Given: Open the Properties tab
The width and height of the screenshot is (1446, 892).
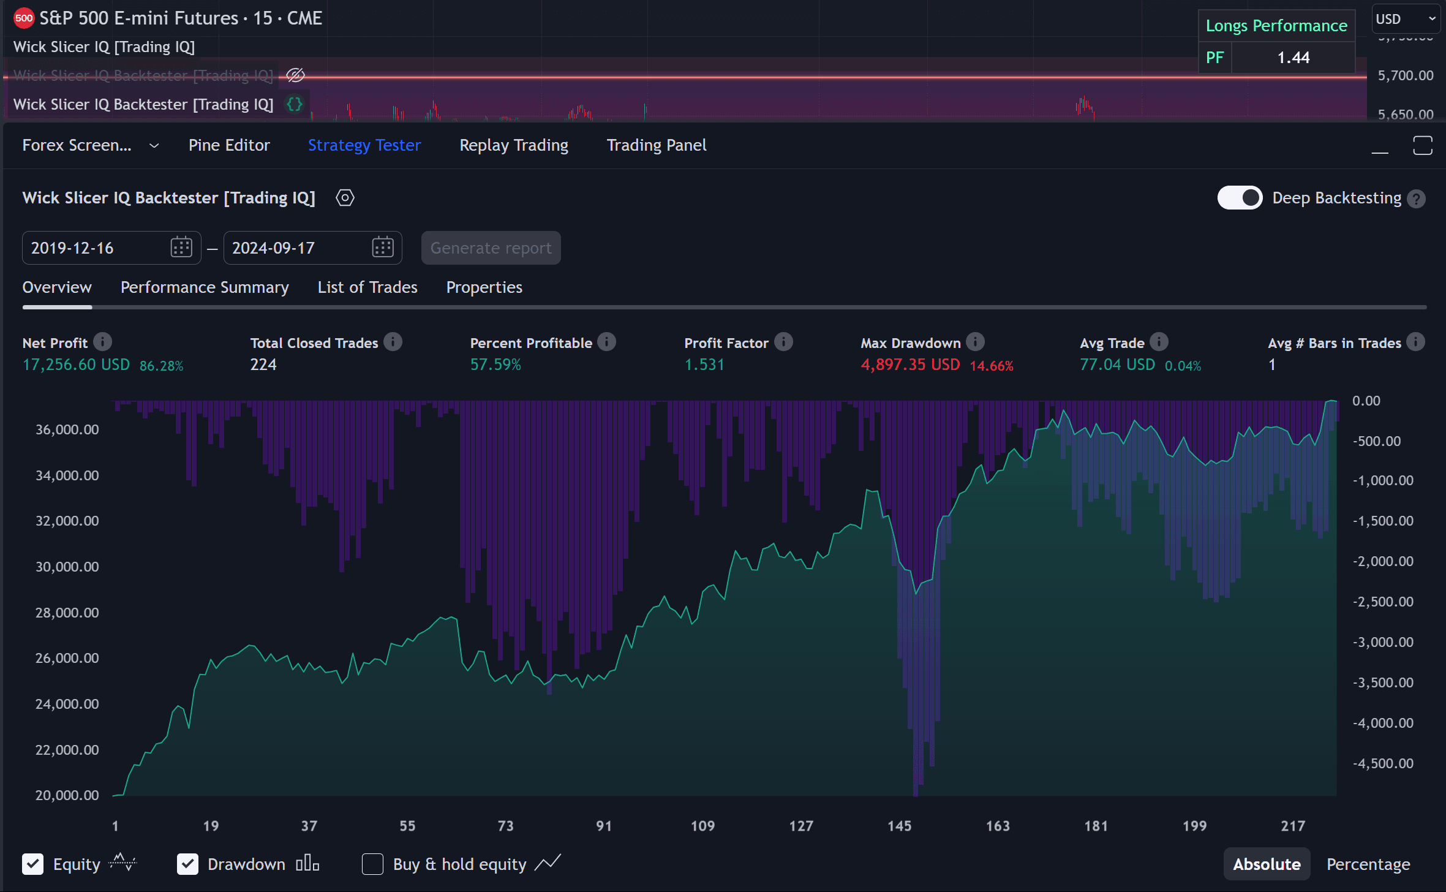Looking at the screenshot, I should point(484,287).
